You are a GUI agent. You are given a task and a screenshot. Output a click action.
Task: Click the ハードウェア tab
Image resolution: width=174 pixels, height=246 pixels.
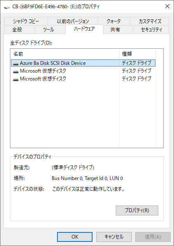[84, 29]
